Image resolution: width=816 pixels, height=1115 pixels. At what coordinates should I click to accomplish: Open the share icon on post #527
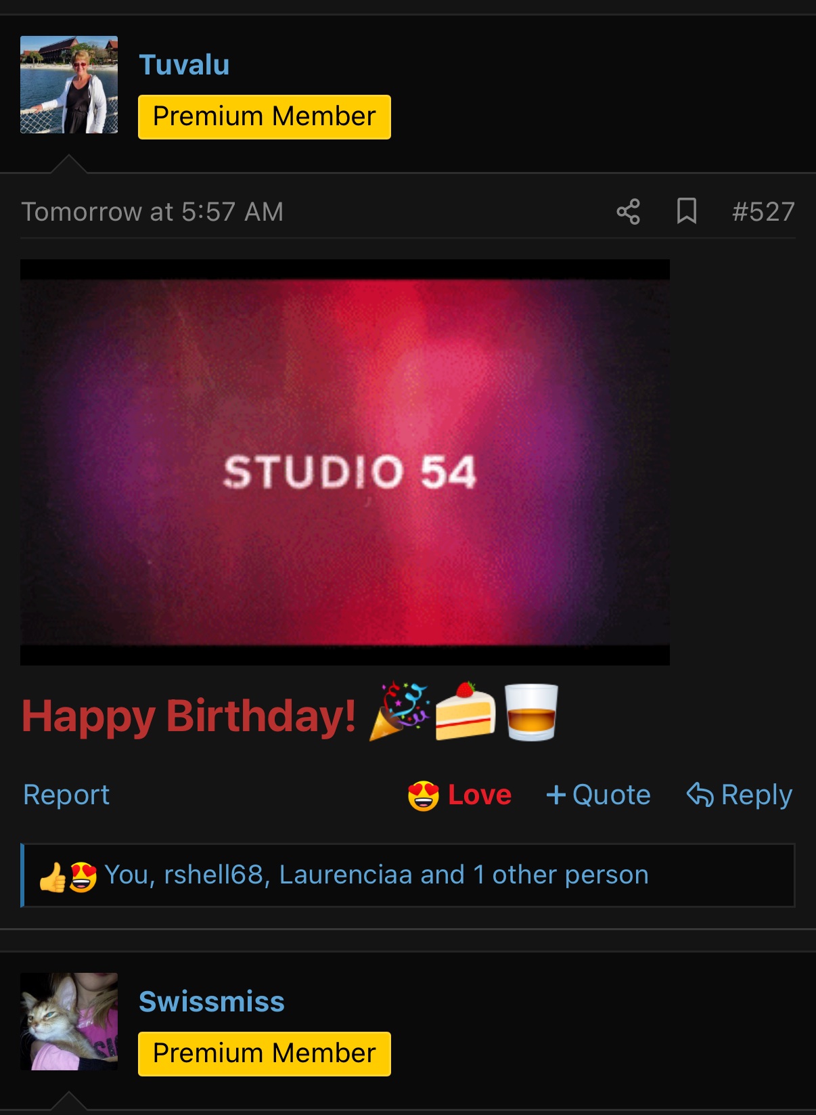628,212
